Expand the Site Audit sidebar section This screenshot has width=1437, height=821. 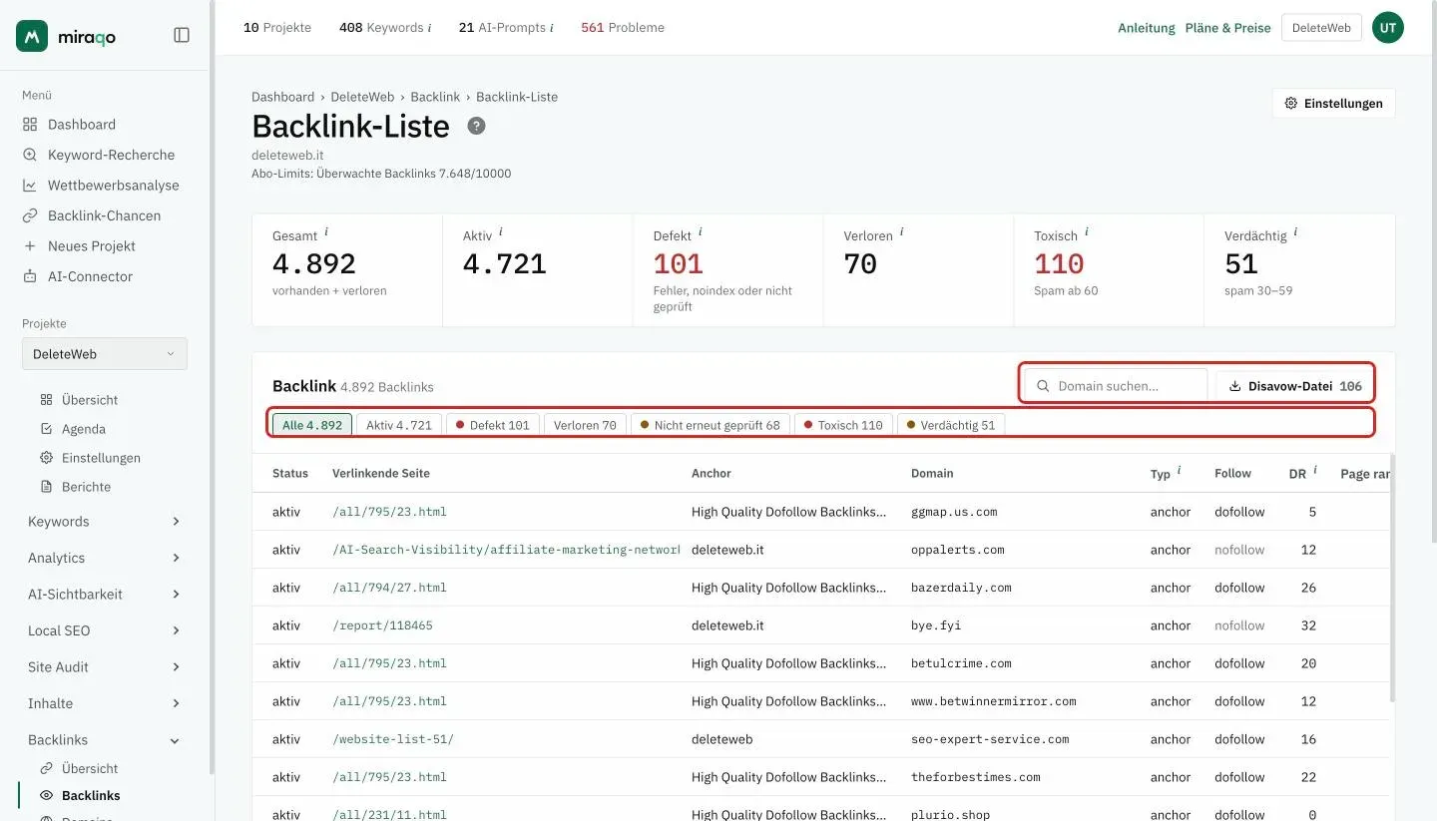105,667
